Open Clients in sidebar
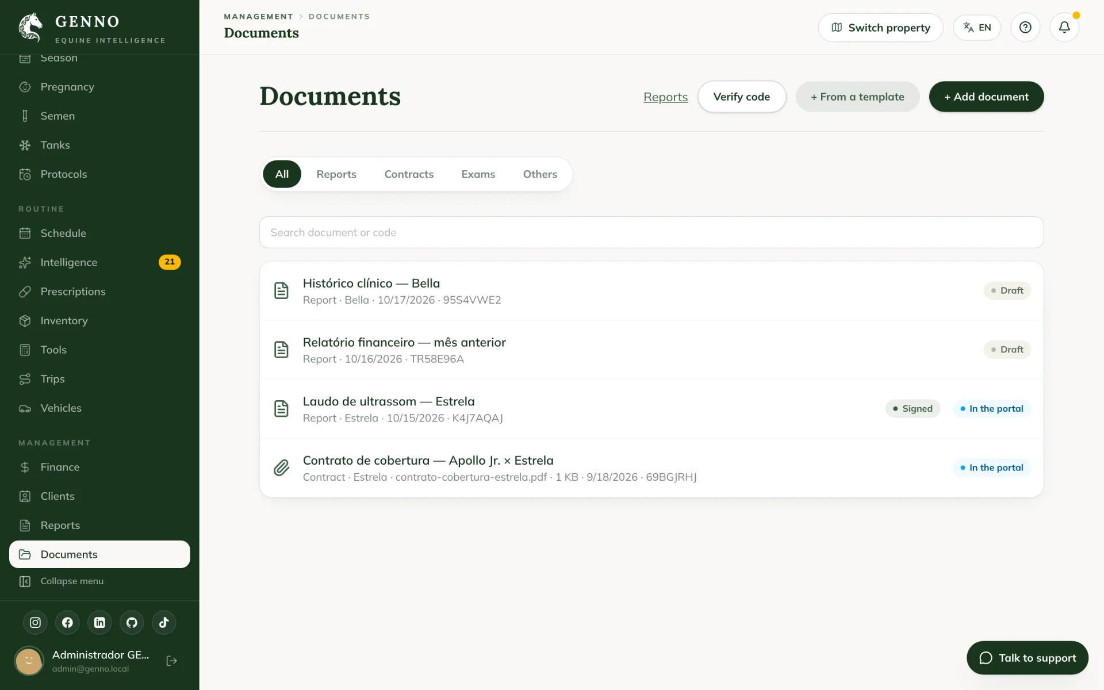The width and height of the screenshot is (1104, 690). (x=99, y=496)
